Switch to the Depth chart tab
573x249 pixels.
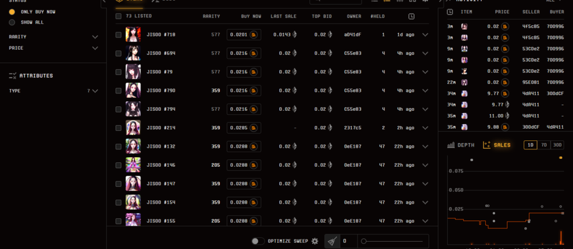(x=461, y=145)
